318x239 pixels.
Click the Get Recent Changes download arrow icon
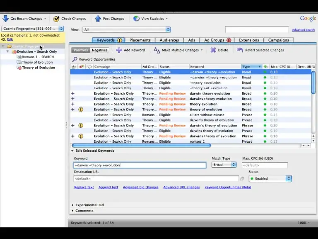(5, 19)
